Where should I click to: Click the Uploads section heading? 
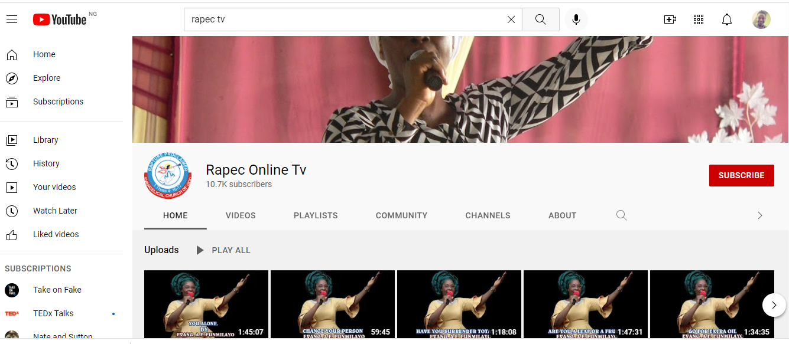pyautogui.click(x=161, y=250)
